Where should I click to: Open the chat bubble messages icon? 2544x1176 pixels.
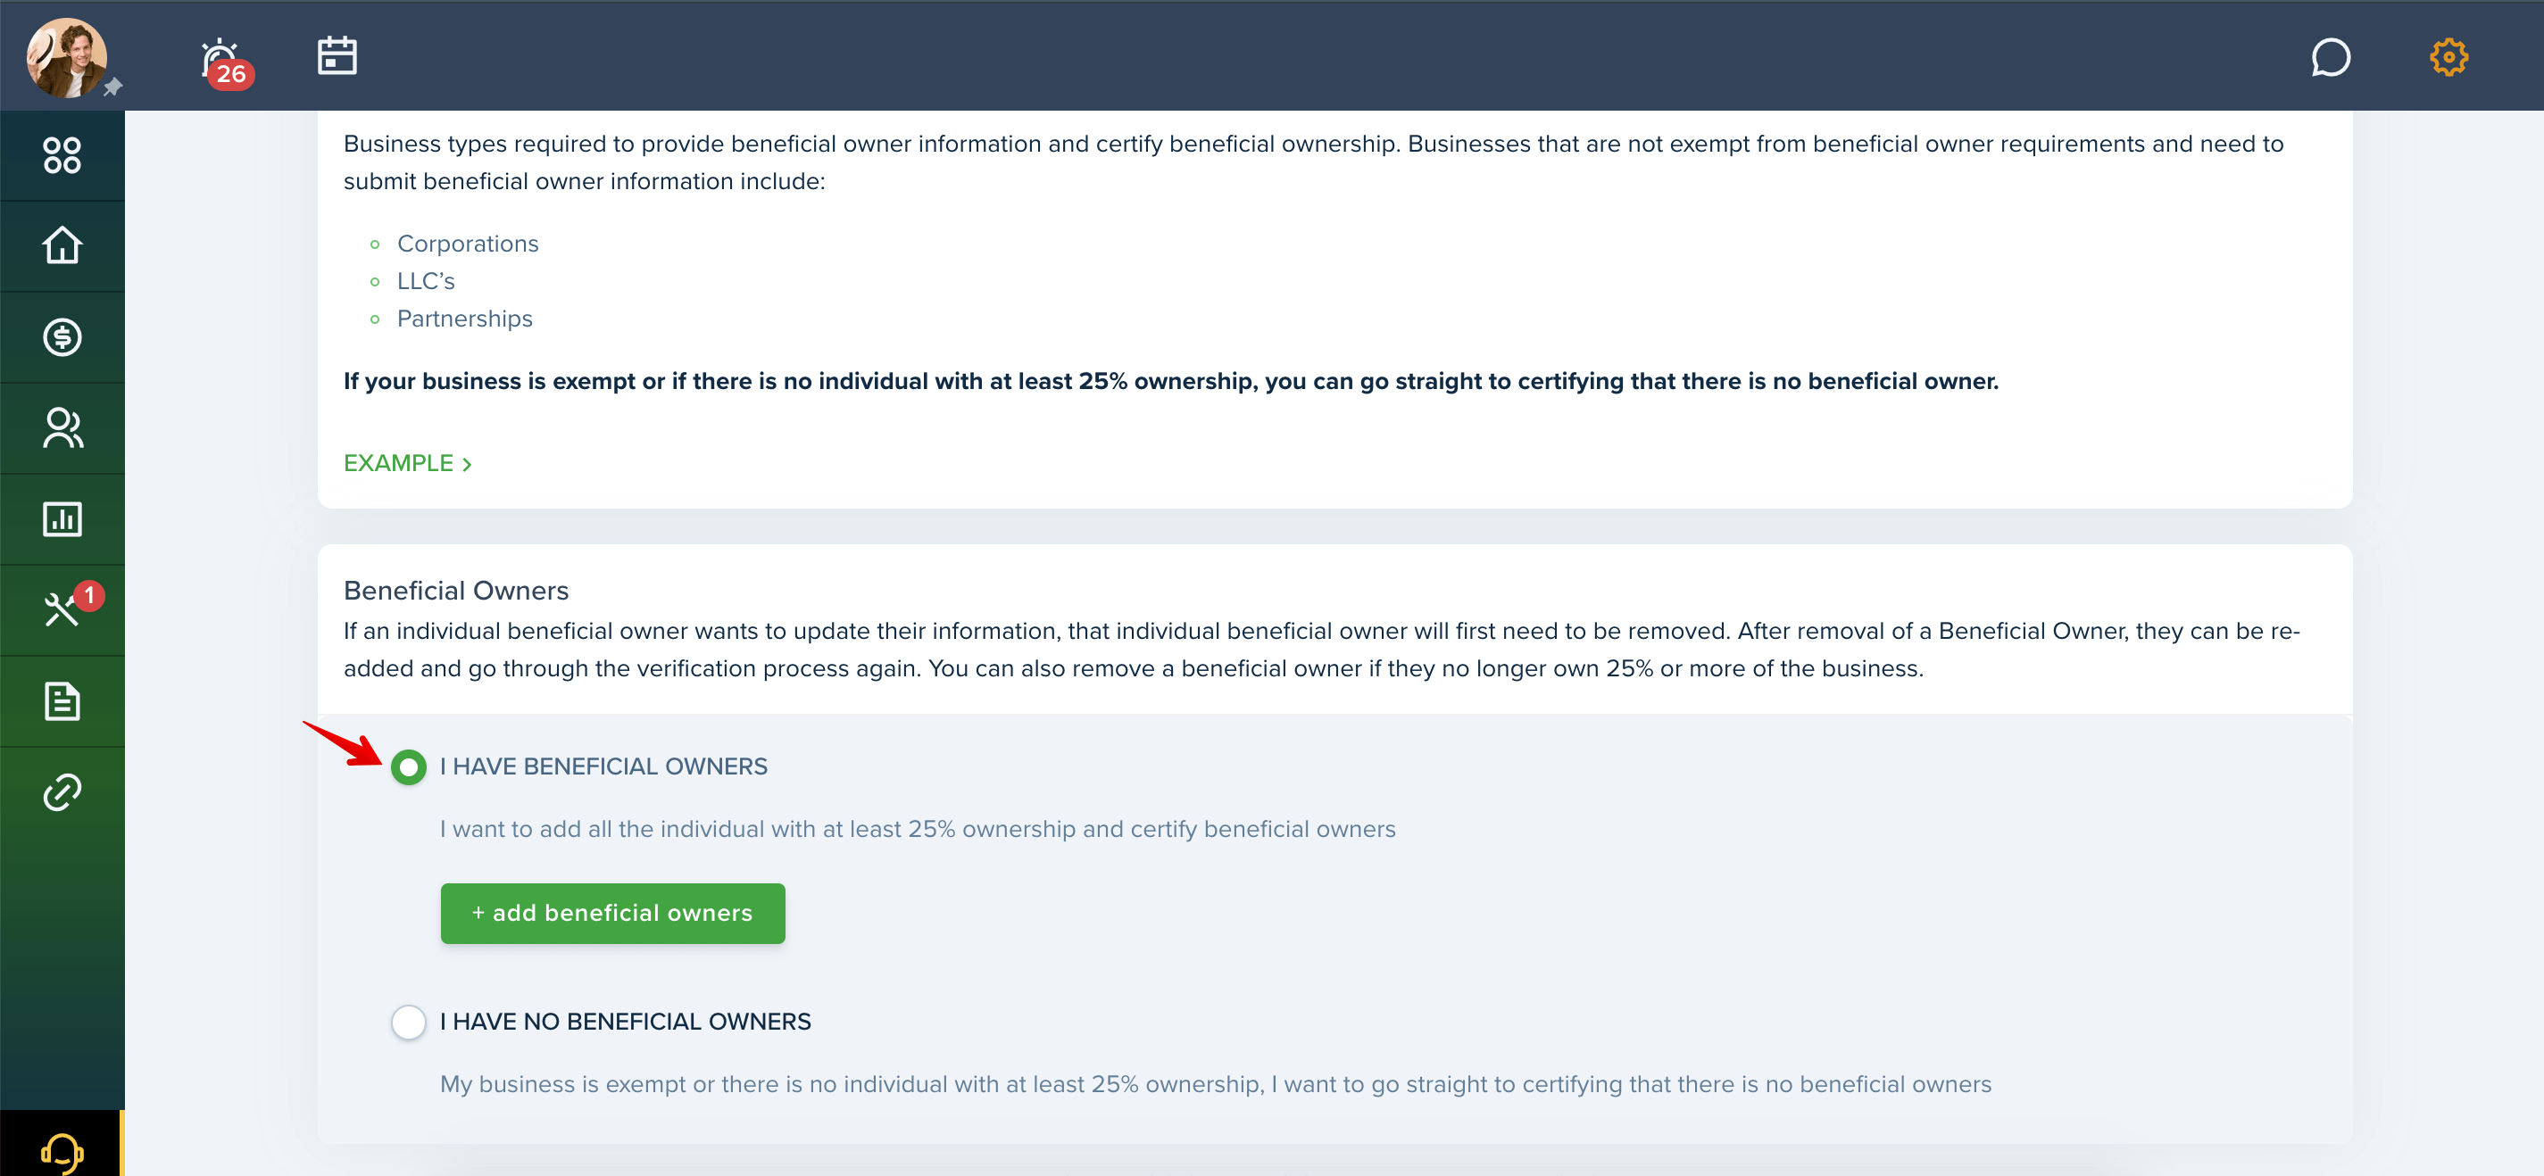pyautogui.click(x=2330, y=57)
